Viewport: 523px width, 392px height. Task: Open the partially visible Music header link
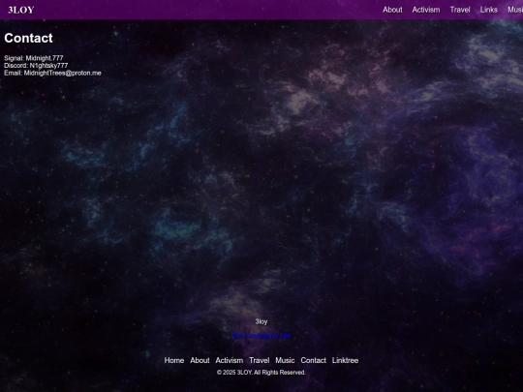click(x=515, y=10)
